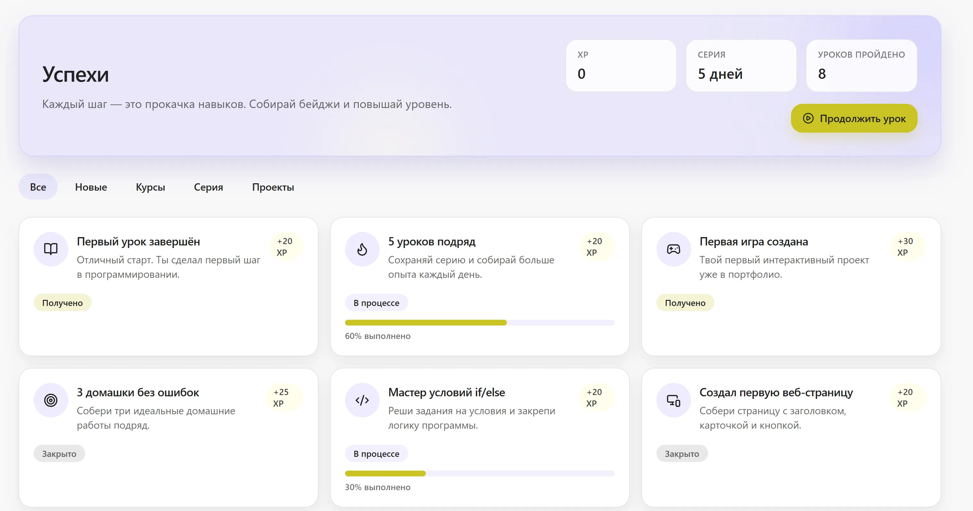The width and height of the screenshot is (973, 511).
Task: Click the 'Продолжить урок' button
Action: 854,118
